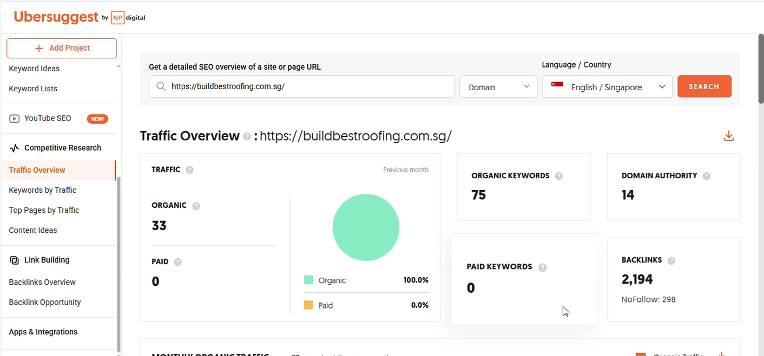
Task: Click the organic traffic value 33
Action: coord(159,226)
